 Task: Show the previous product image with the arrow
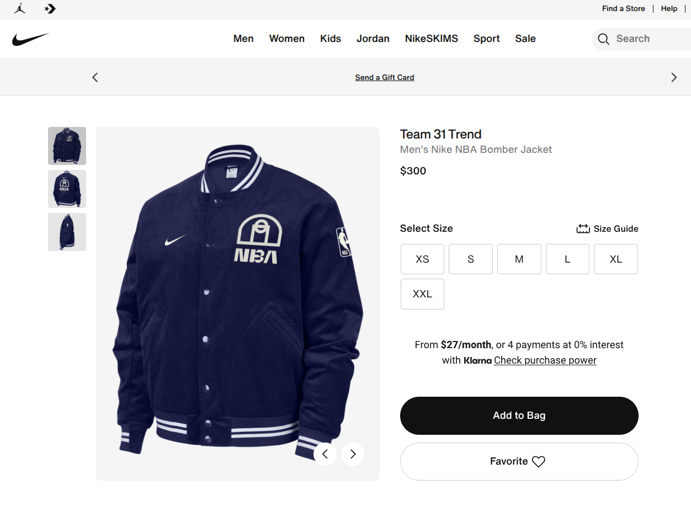pos(325,454)
